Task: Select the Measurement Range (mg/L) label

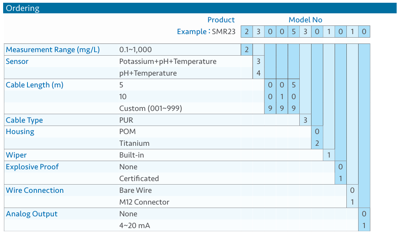Action: 53,50
